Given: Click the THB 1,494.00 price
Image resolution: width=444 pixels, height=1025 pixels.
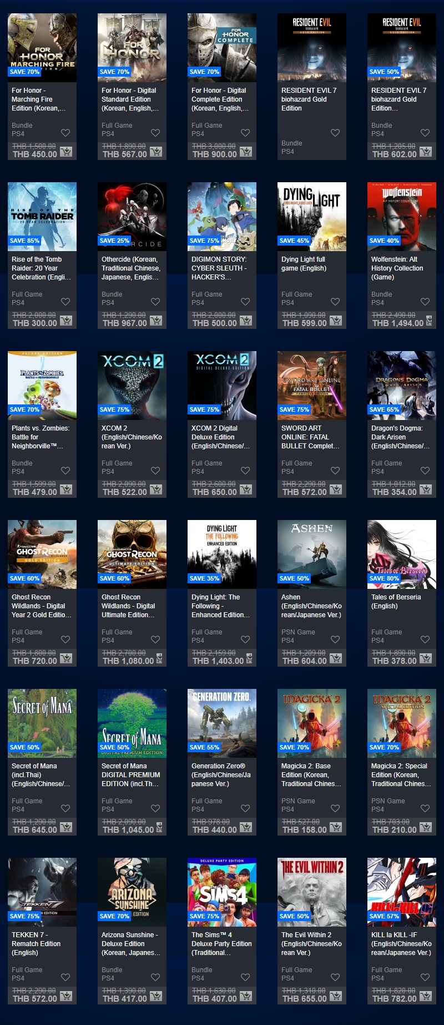Looking at the screenshot, I should click(x=398, y=323).
